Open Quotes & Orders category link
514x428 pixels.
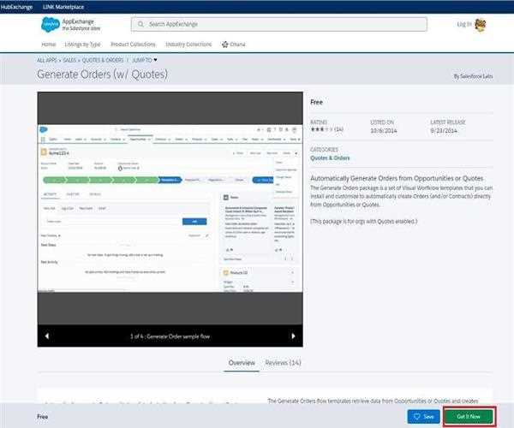click(x=330, y=158)
